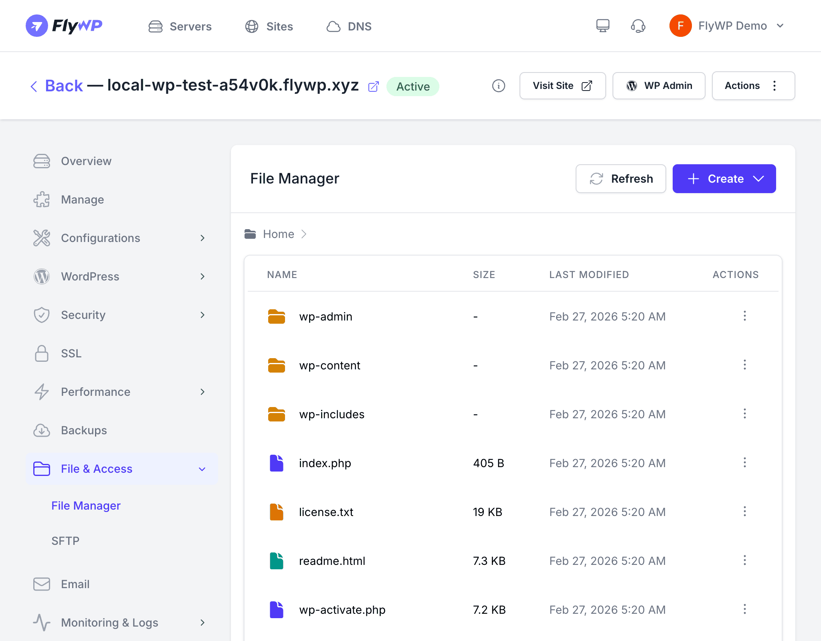Click the WP Admin button
The image size is (821, 641).
click(659, 86)
